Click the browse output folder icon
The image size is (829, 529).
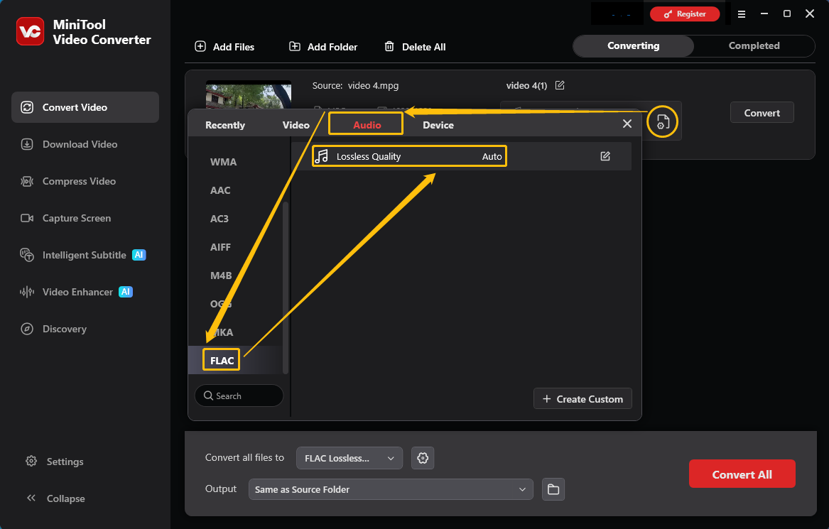click(x=553, y=489)
